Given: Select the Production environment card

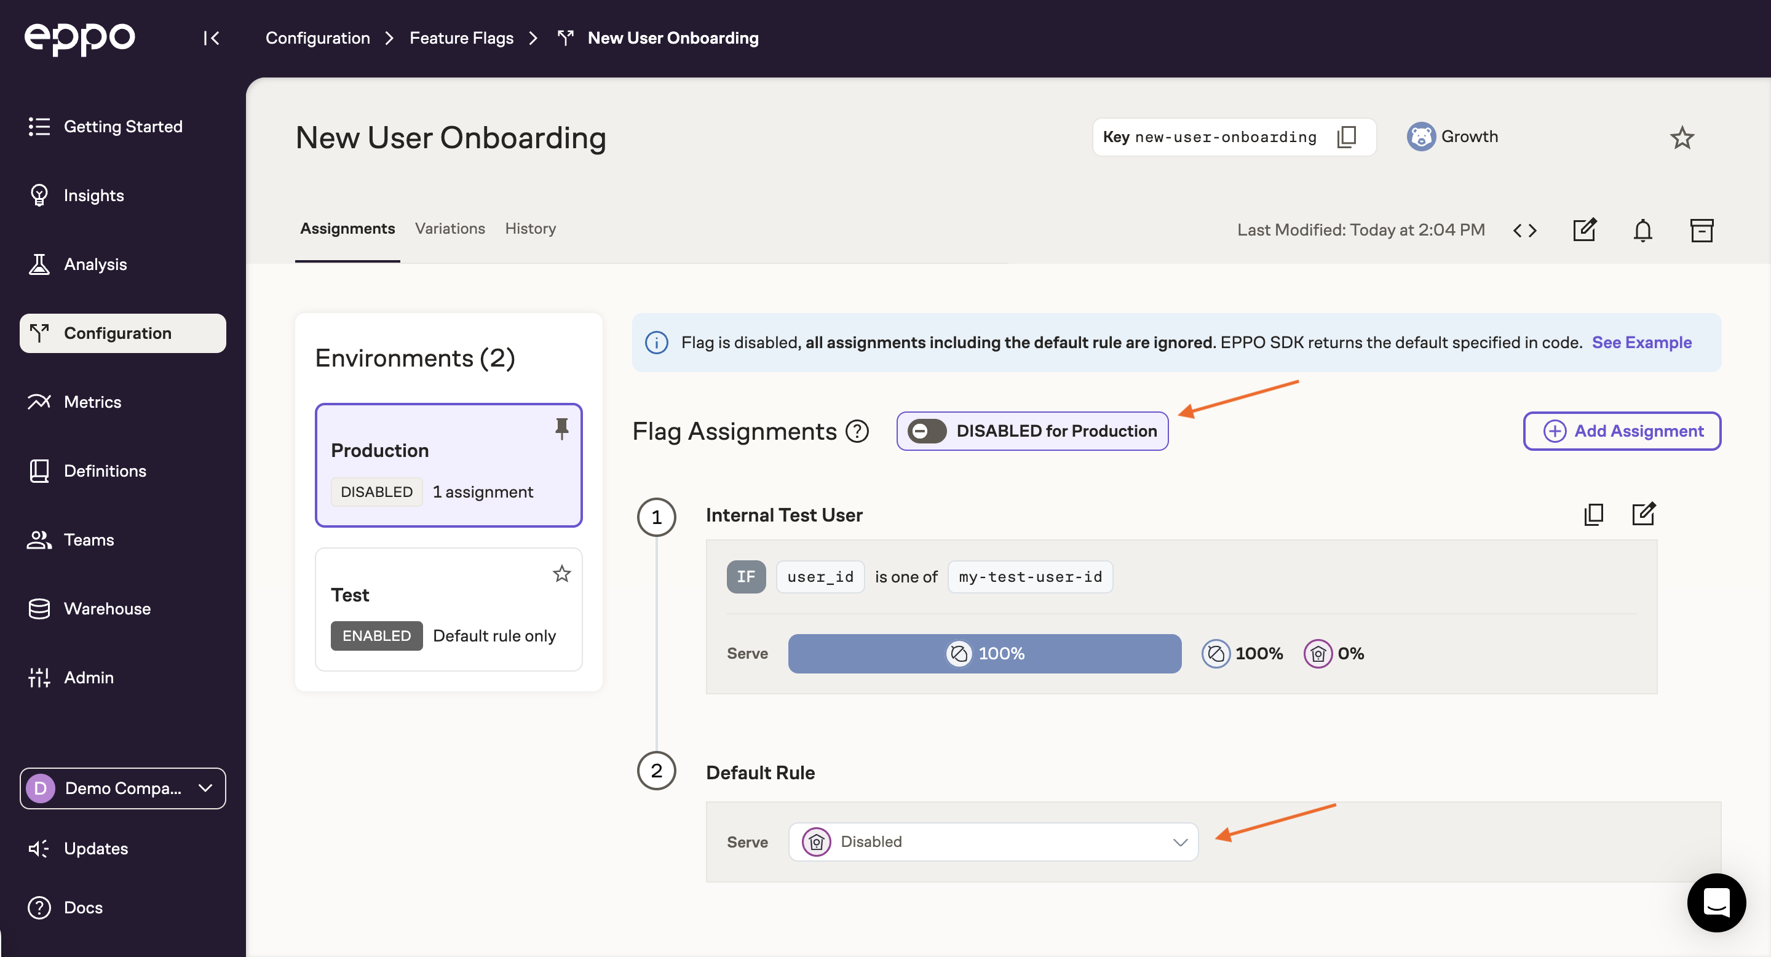Looking at the screenshot, I should [449, 464].
